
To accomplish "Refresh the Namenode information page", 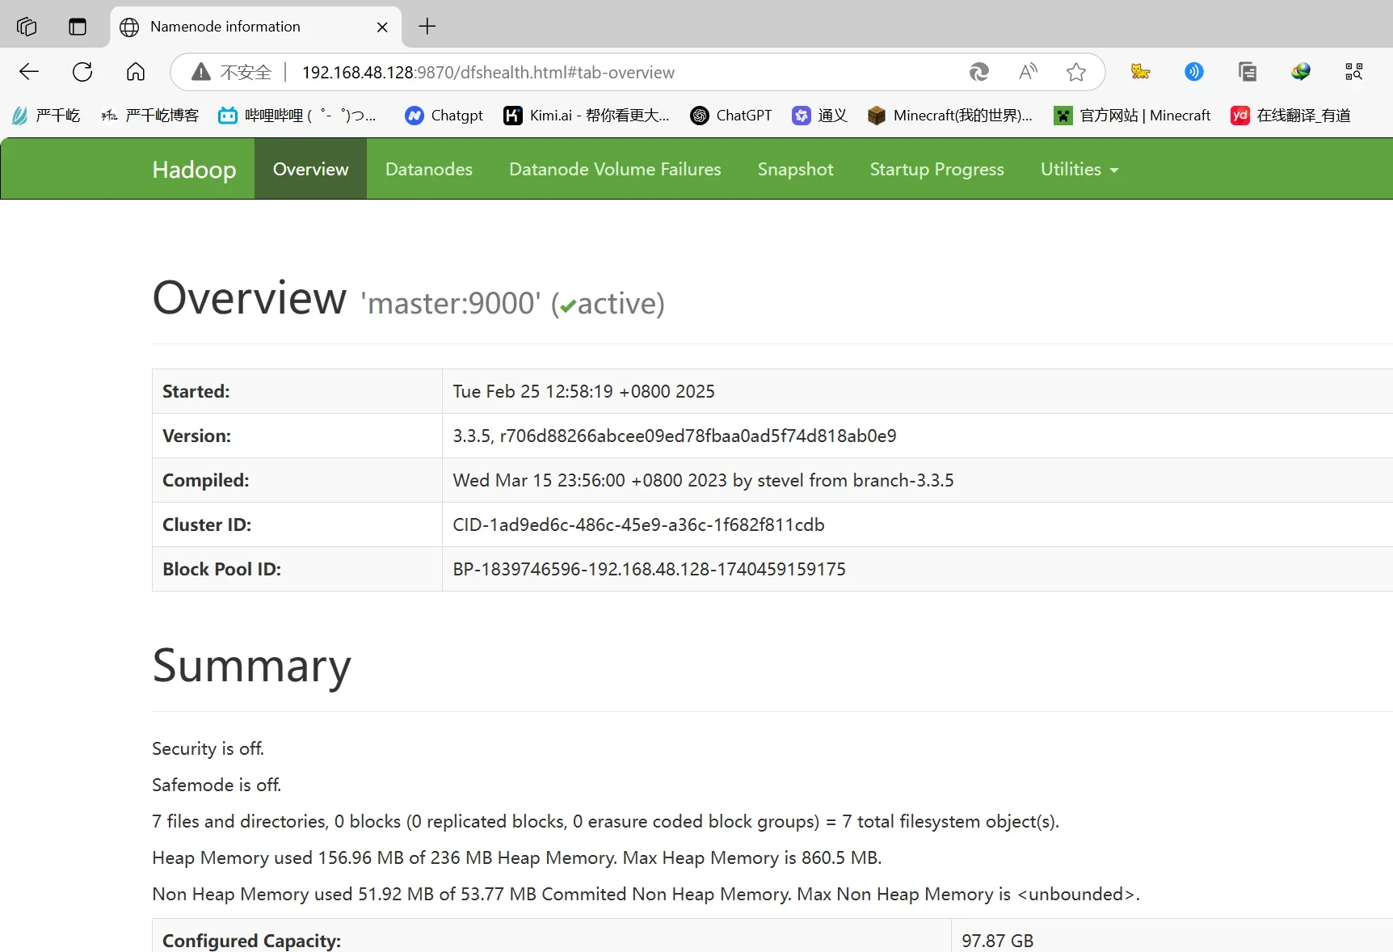I will pos(82,72).
